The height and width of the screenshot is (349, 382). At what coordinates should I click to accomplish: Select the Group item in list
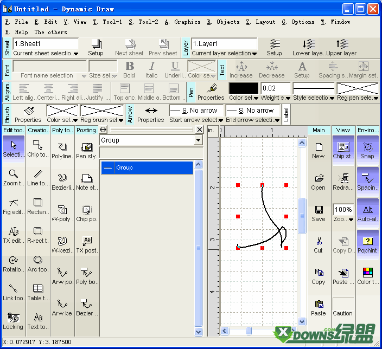click(147, 167)
